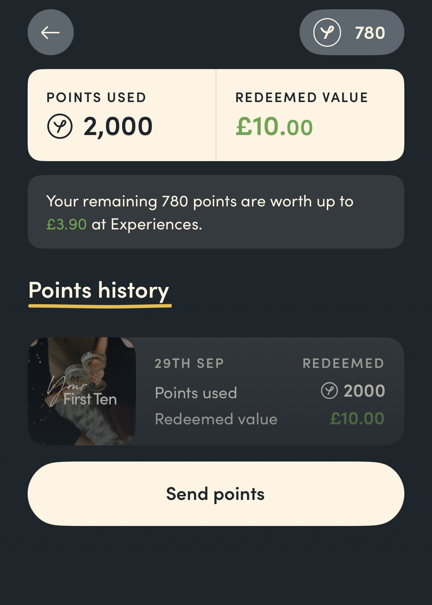Click the points logo in balance badge
This screenshot has height=605, width=432.
pyautogui.click(x=327, y=33)
